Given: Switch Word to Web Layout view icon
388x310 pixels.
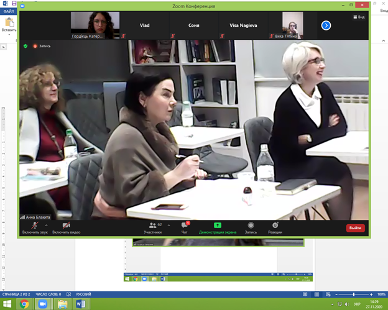Looking at the screenshot, I should coord(328,294).
